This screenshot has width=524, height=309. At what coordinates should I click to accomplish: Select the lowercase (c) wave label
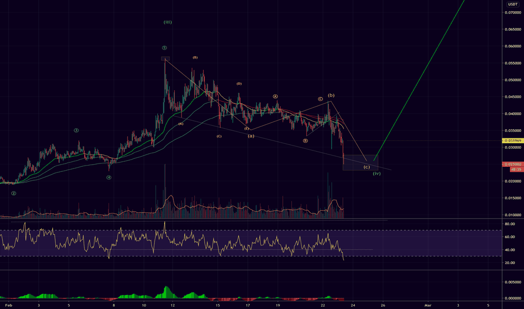(367, 167)
